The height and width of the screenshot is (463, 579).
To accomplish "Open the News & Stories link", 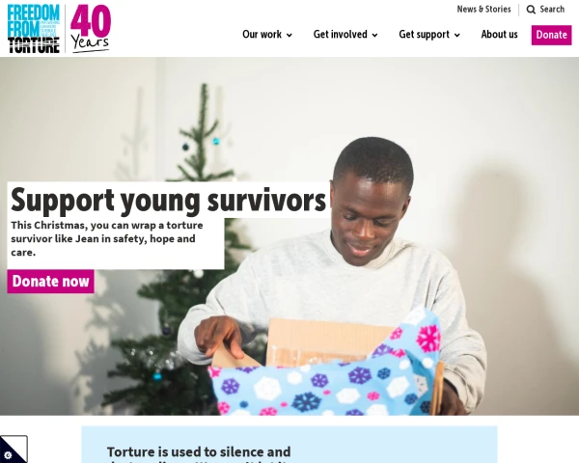I will (483, 10).
